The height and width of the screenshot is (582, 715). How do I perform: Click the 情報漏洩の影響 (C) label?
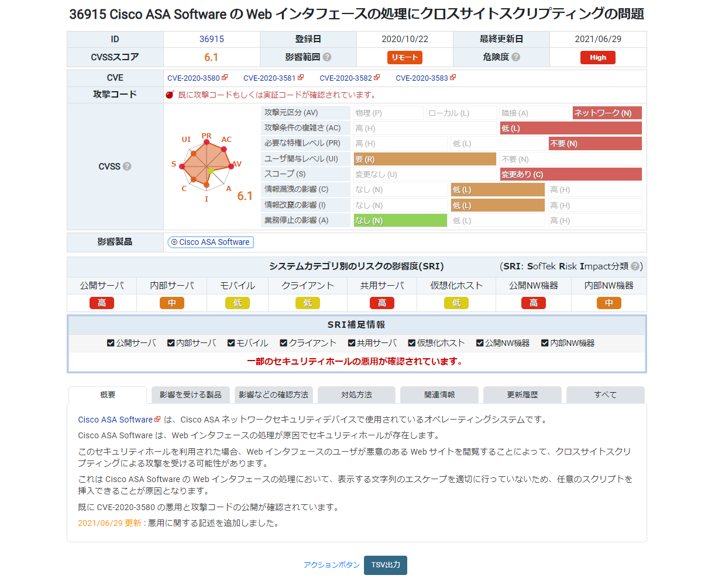pyautogui.click(x=297, y=189)
